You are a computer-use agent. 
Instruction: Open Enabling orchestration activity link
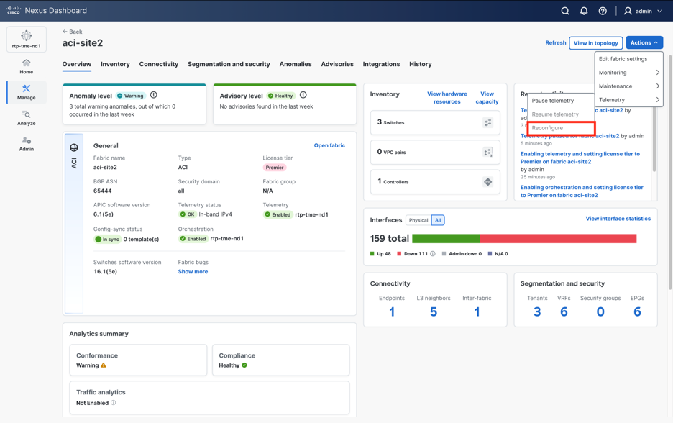pyautogui.click(x=582, y=191)
